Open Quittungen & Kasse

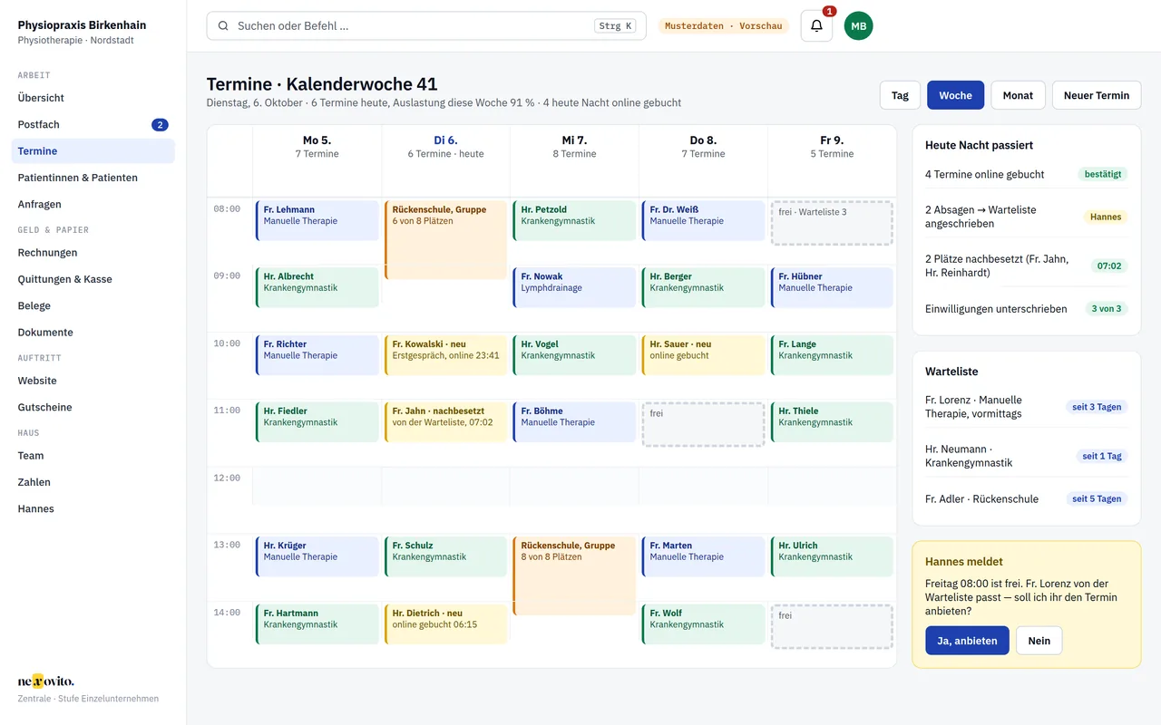pos(93,279)
